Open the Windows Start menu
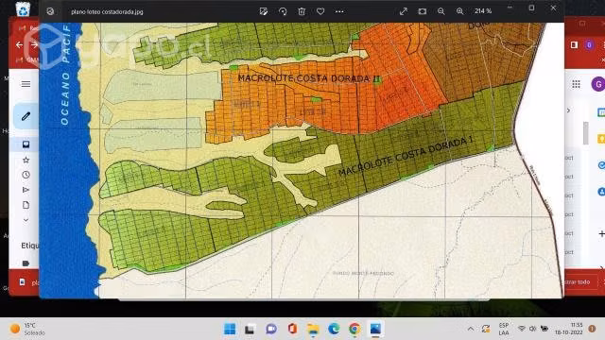The image size is (605, 340). pyautogui.click(x=230, y=329)
